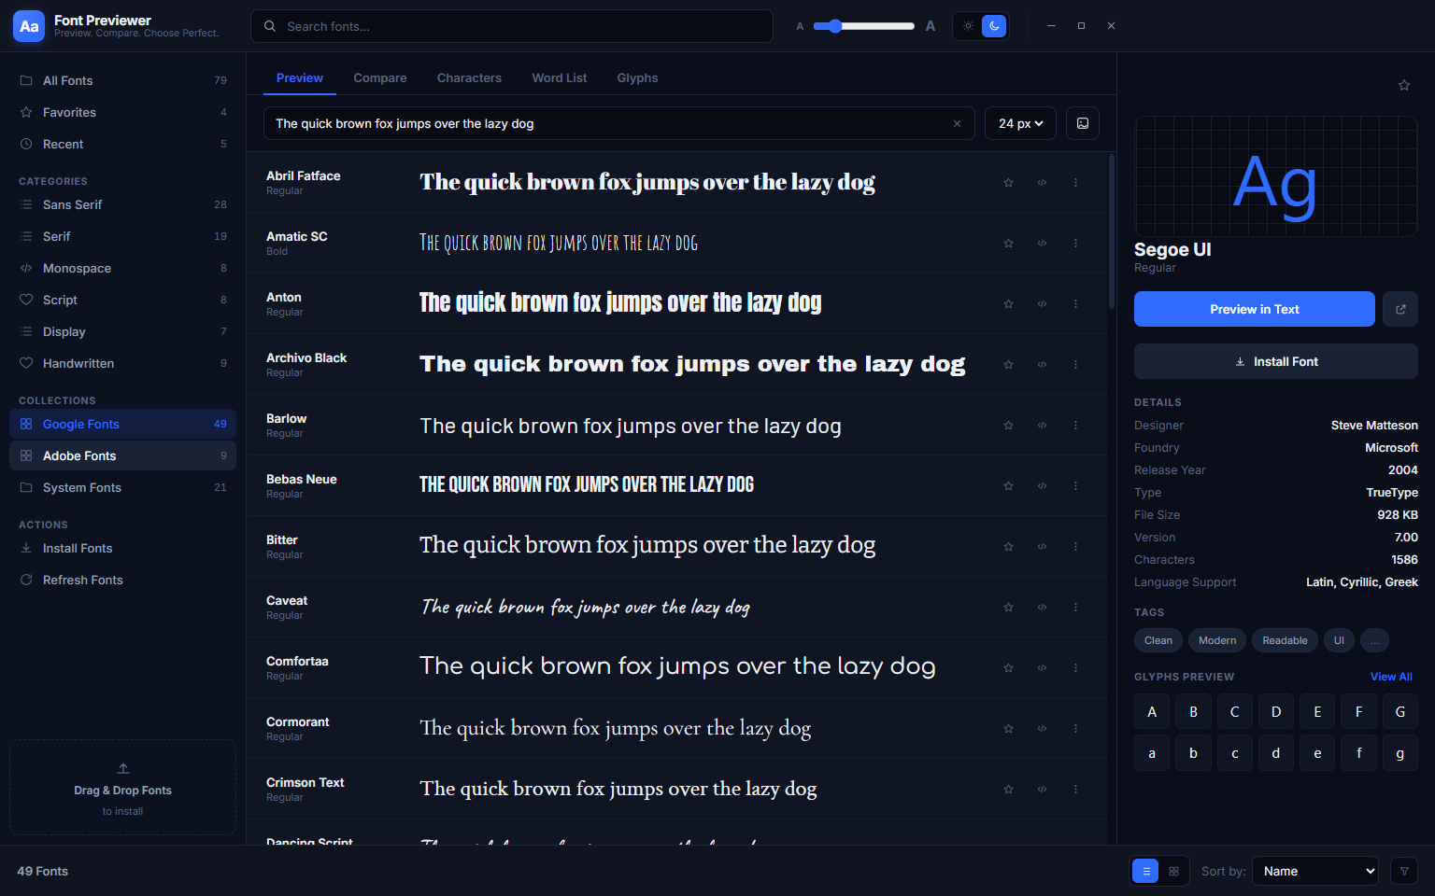This screenshot has width=1435, height=896.
Task: Copy code icon for Archivo Black
Action: 1042,364
